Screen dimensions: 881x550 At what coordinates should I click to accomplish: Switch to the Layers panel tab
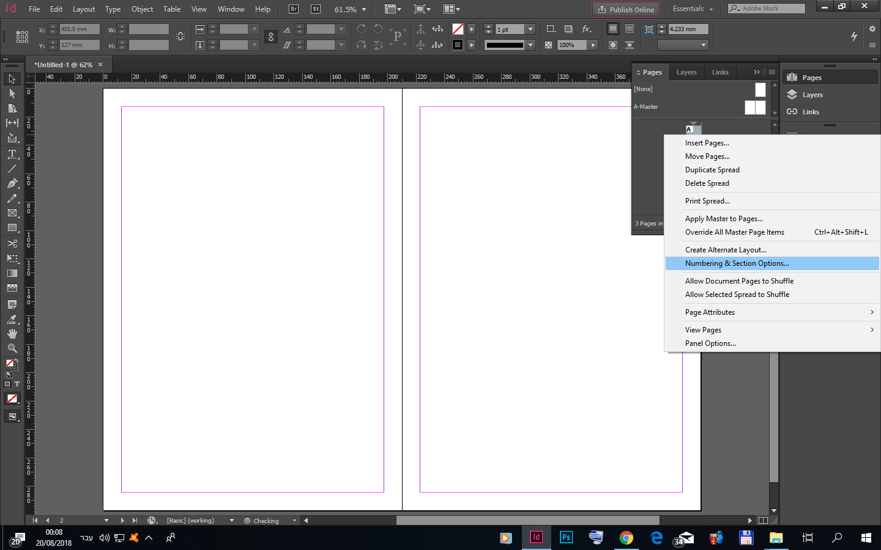(x=686, y=71)
